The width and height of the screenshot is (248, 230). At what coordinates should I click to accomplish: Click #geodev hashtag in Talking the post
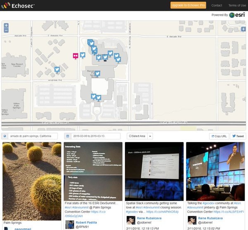click(208, 203)
